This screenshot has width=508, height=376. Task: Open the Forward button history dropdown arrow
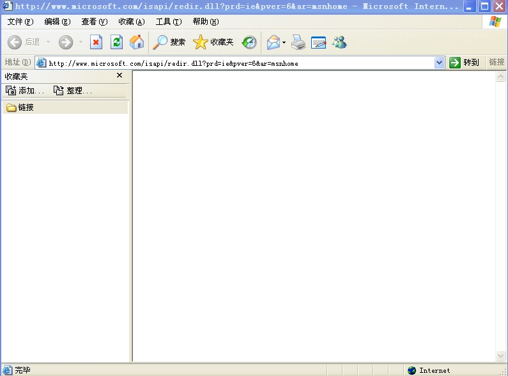[x=81, y=42]
